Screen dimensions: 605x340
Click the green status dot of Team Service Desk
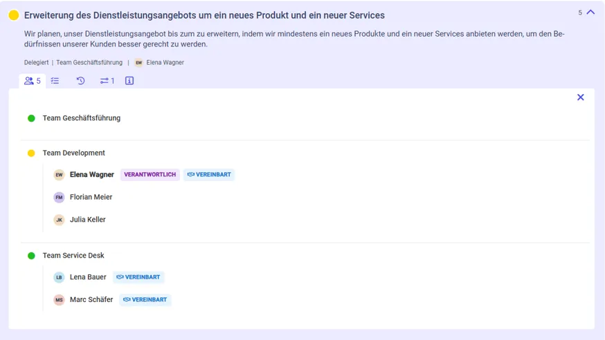tap(32, 256)
